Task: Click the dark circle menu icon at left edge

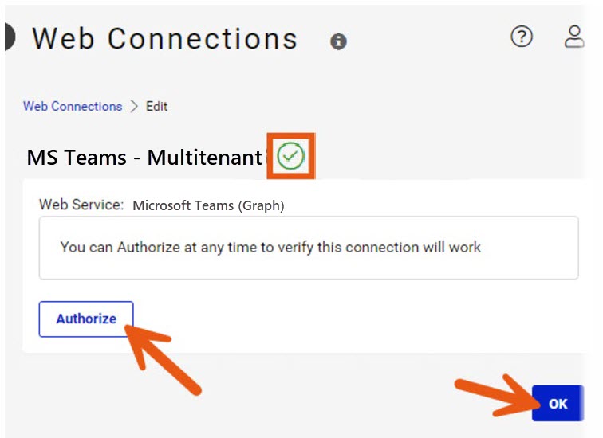Action: point(10,37)
